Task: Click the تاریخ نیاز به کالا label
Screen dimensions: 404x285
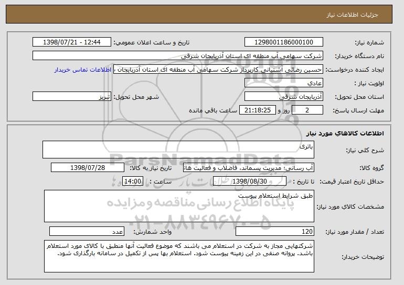Action: 151,168
